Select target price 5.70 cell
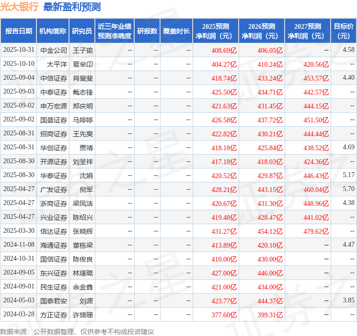 348,190
